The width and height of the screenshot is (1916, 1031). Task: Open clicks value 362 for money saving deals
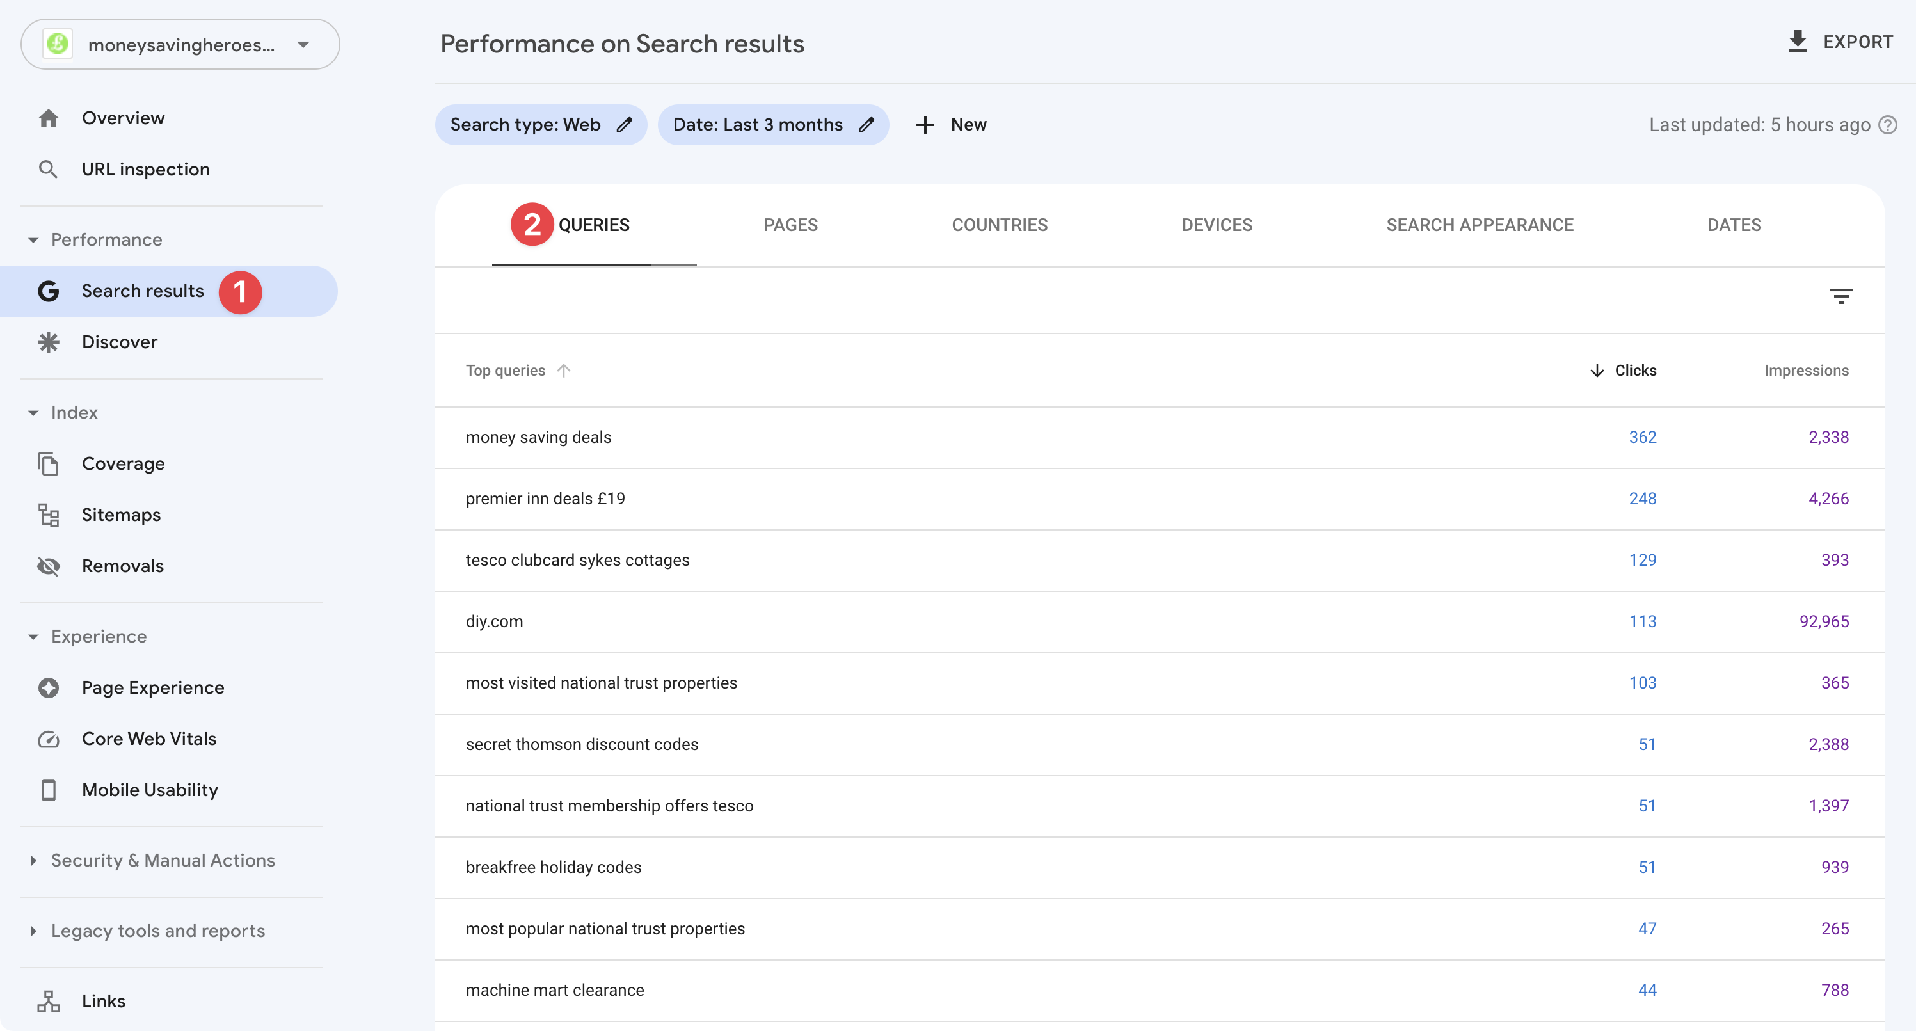click(x=1643, y=437)
